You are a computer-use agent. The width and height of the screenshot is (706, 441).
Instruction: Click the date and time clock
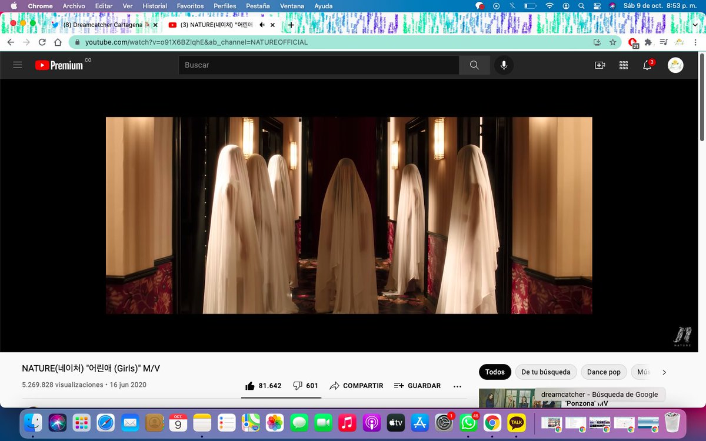[661, 6]
